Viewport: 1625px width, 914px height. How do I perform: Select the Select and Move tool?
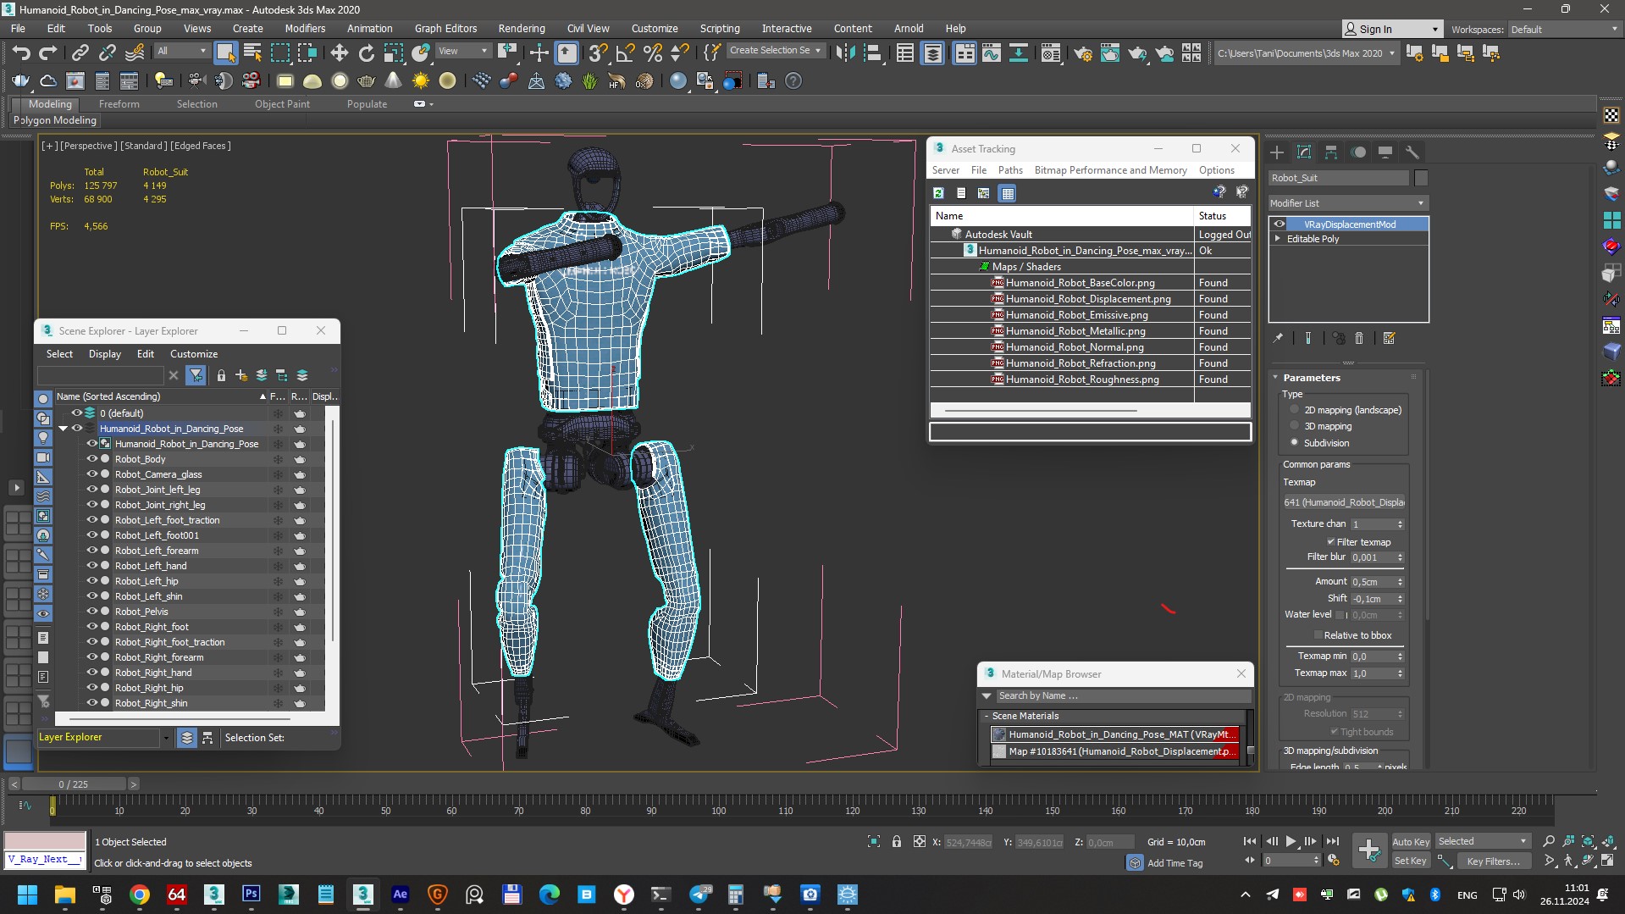click(x=339, y=53)
